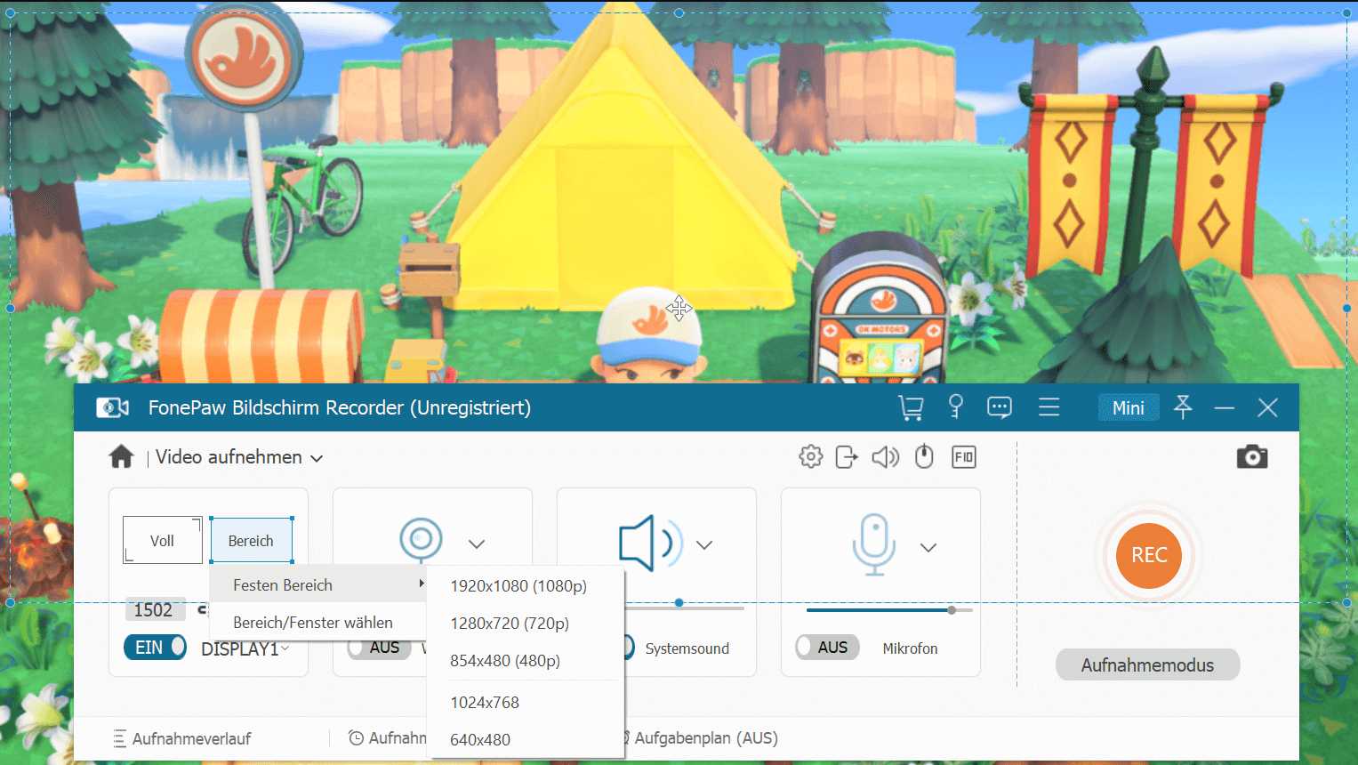Turn off the display EIN toggle
Screen dimensions: 1358x765
tap(155, 647)
